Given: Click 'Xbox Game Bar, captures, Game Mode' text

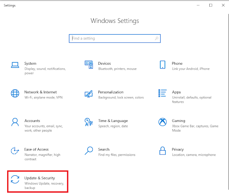Looking at the screenshot, I should (x=195, y=128).
